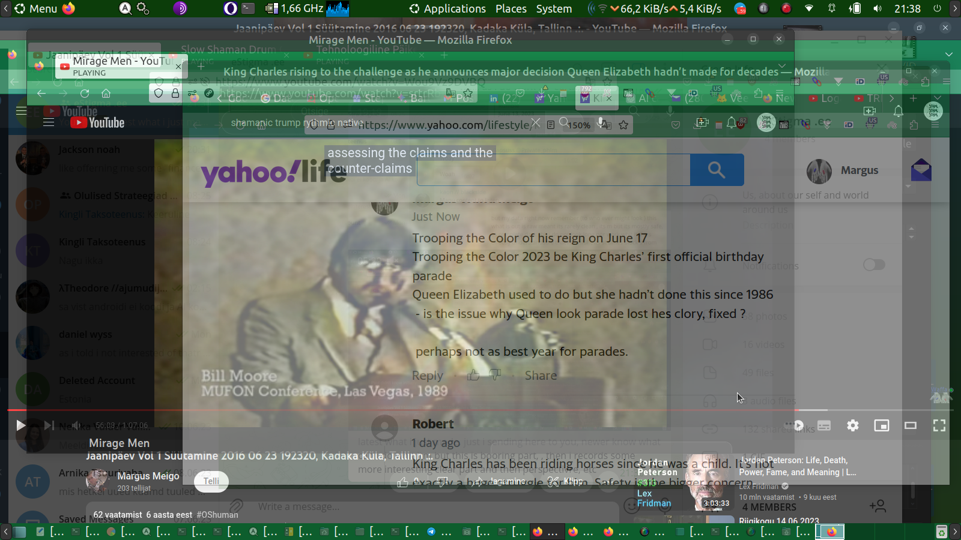Select the #OShuman hashtag
The height and width of the screenshot is (540, 961).
217,515
